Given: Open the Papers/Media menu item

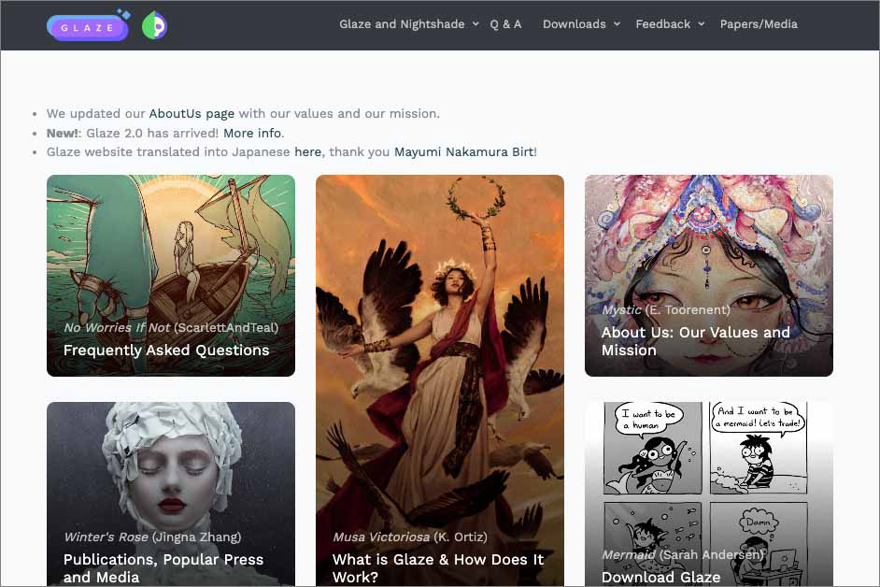Looking at the screenshot, I should tap(759, 24).
